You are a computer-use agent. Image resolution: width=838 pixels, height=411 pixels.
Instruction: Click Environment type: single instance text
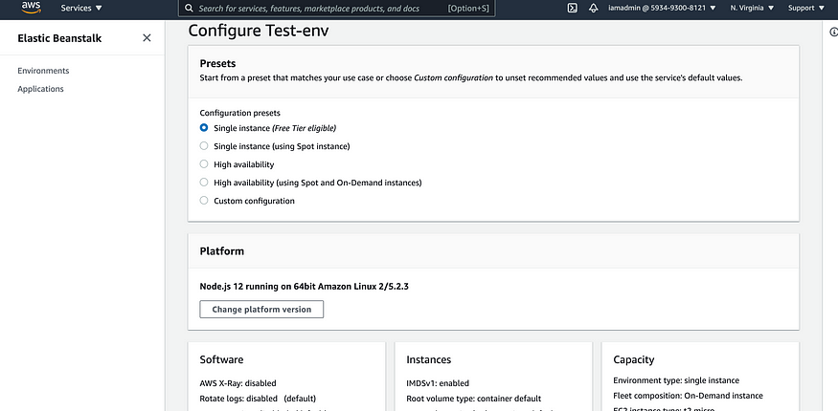pyautogui.click(x=676, y=380)
